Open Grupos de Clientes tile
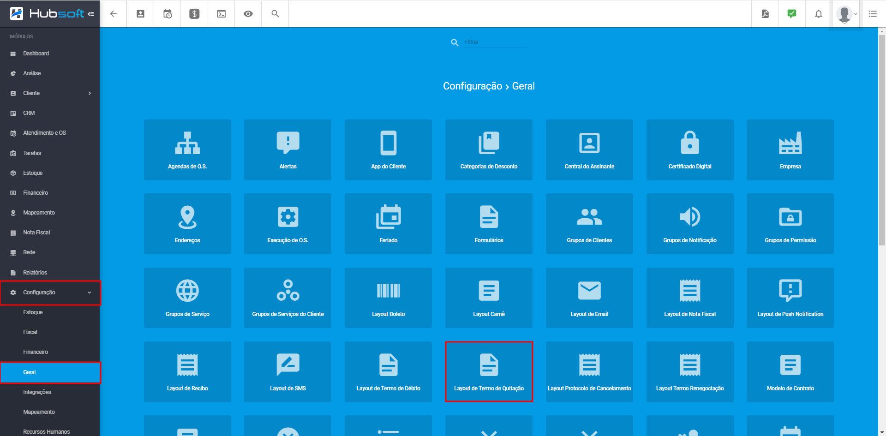Image resolution: width=886 pixels, height=436 pixels. tap(589, 224)
